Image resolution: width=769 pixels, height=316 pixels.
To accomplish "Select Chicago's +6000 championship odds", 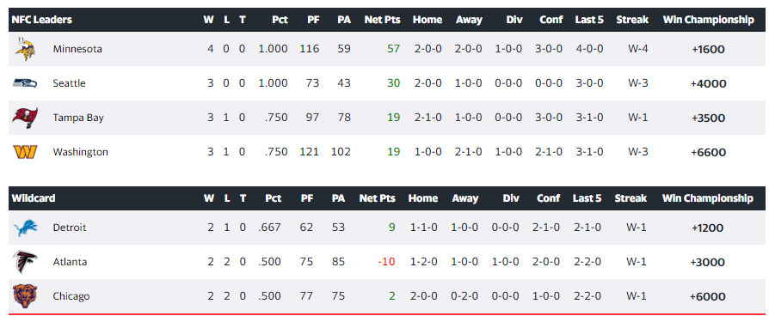I will pyautogui.click(x=707, y=297).
